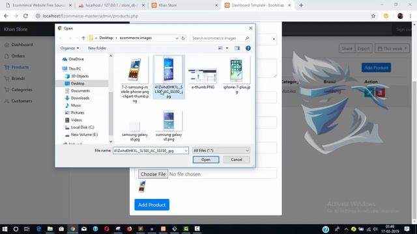Open the Chrome profile avatar
The image size is (417, 234).
400,16
